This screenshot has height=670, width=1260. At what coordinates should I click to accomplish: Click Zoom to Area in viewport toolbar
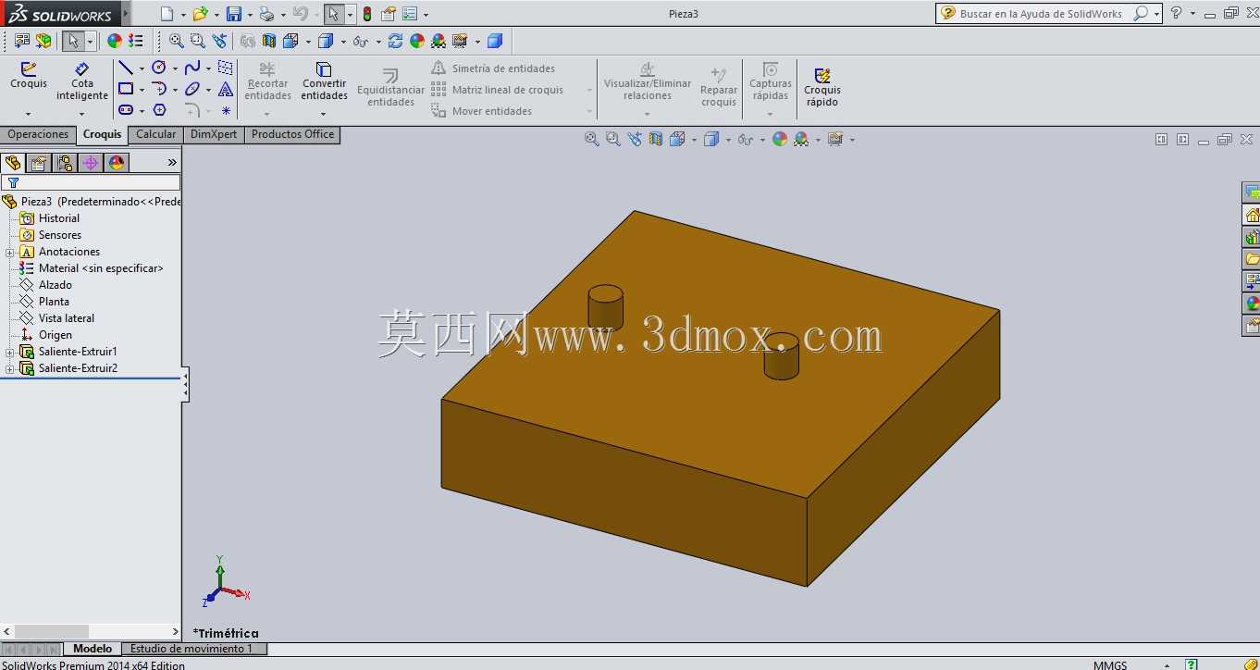tap(612, 139)
